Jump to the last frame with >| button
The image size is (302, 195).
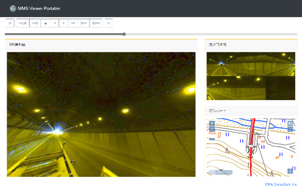[109, 23]
